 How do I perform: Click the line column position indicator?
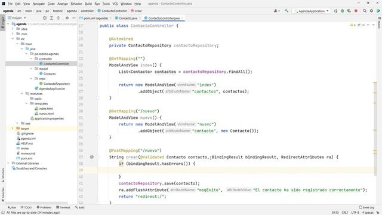(x=335, y=213)
